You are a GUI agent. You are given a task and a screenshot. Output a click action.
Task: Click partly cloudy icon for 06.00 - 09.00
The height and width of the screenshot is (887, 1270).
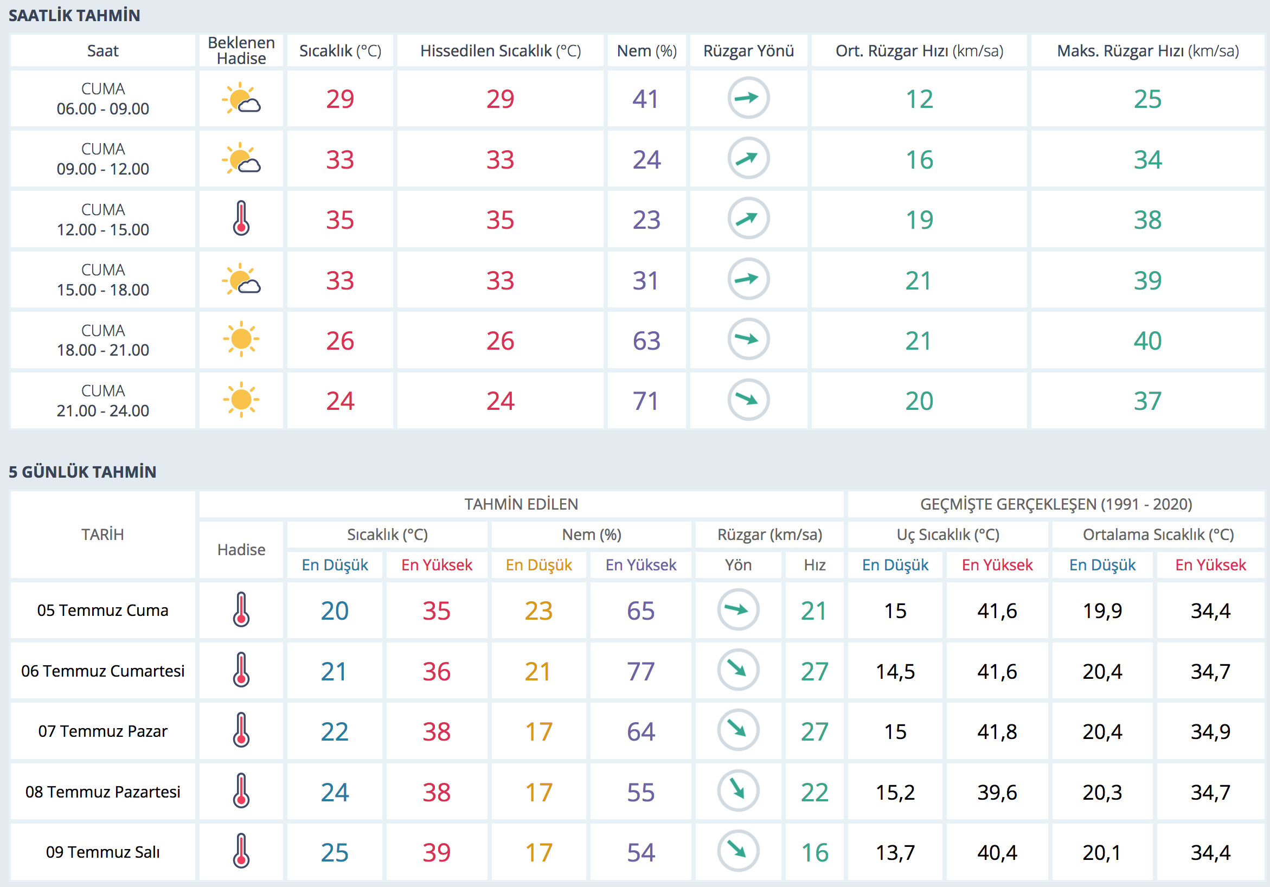[241, 99]
